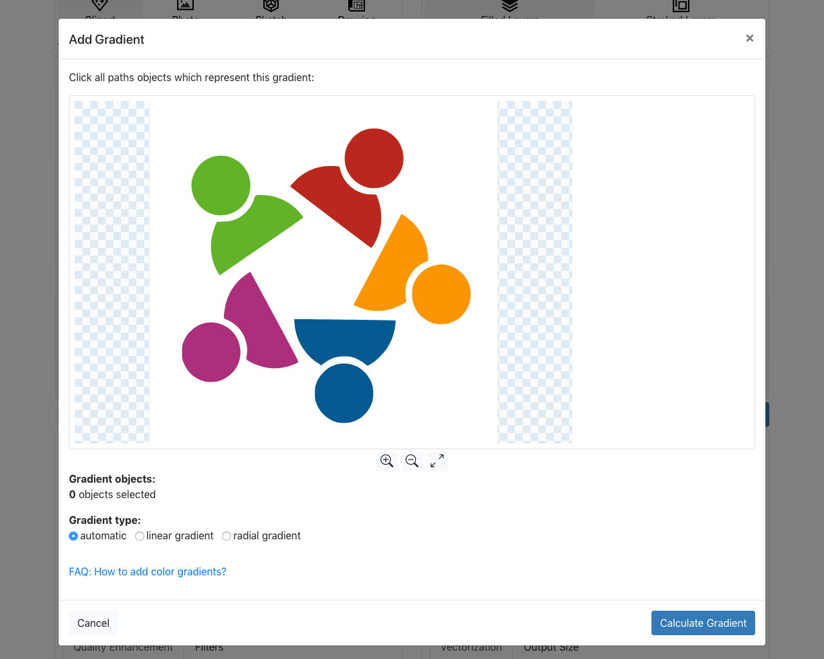Click the Calculate Gradient button
The height and width of the screenshot is (659, 824).
pyautogui.click(x=703, y=623)
